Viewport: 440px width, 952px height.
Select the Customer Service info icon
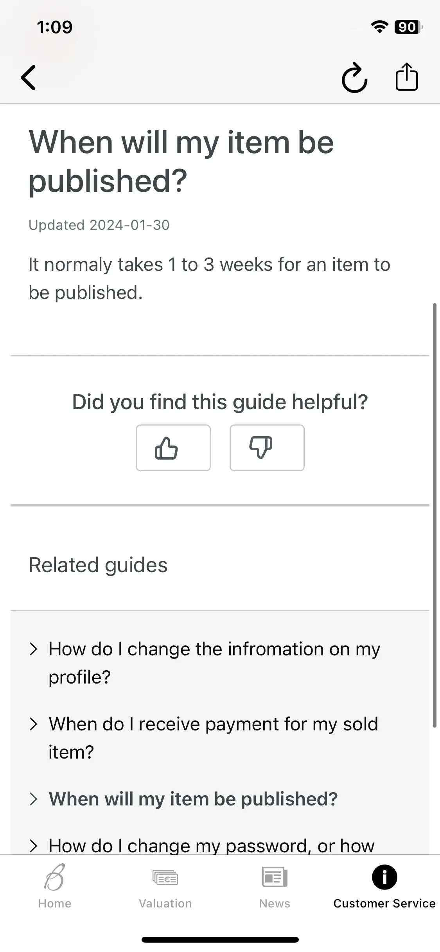384,877
